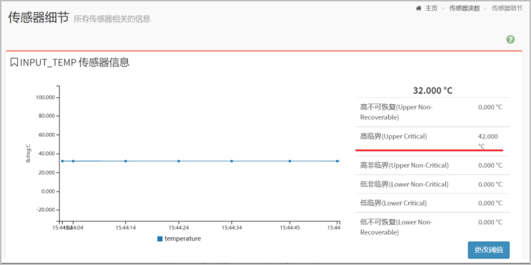Select the Lower Non-Critical threshold row

click(433, 184)
